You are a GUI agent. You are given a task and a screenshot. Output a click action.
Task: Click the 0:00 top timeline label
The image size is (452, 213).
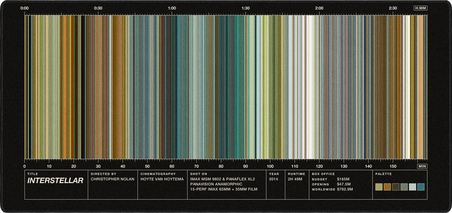pos(24,8)
